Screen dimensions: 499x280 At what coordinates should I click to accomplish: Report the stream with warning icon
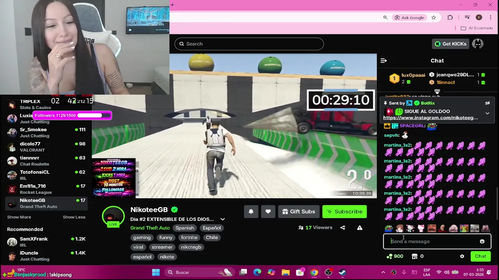coord(359,228)
